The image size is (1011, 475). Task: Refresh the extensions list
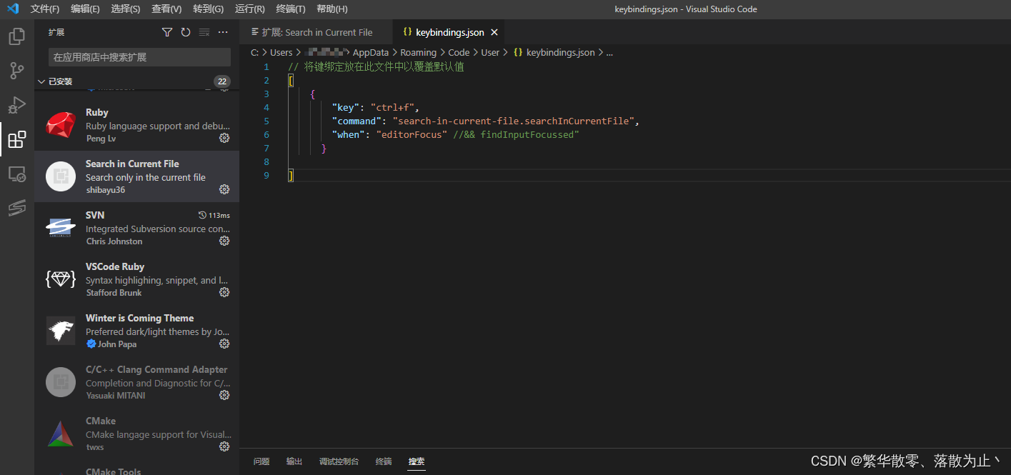[186, 32]
